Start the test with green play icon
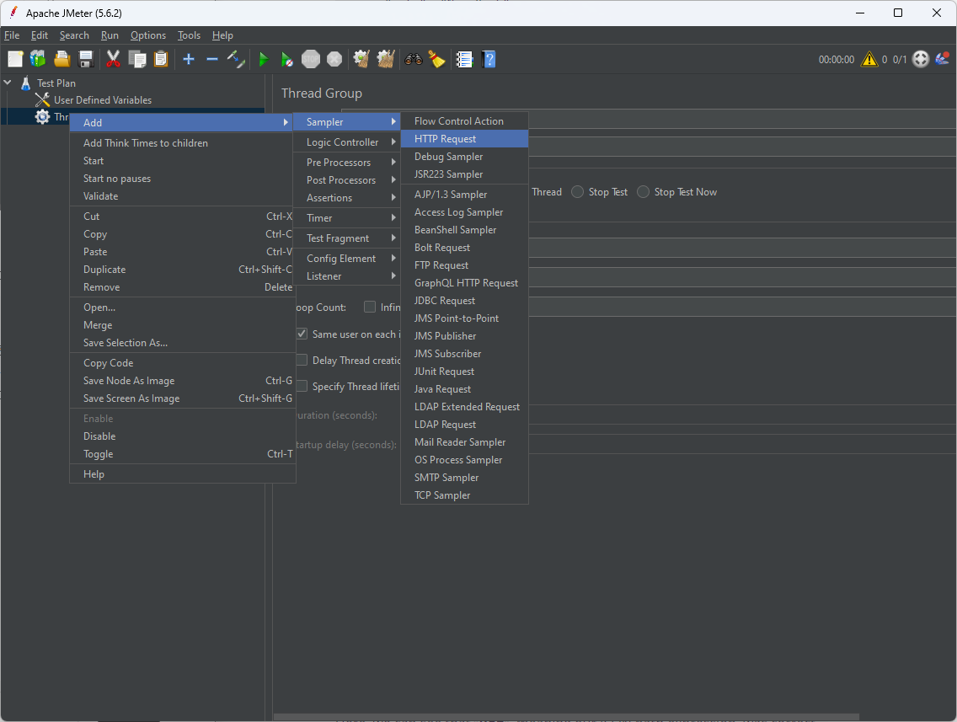 [x=264, y=59]
